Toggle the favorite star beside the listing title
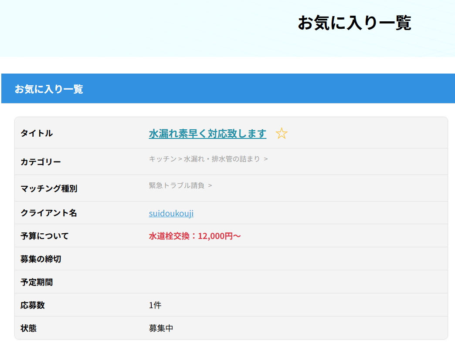Screen dimensions: 455x343 (x=282, y=134)
